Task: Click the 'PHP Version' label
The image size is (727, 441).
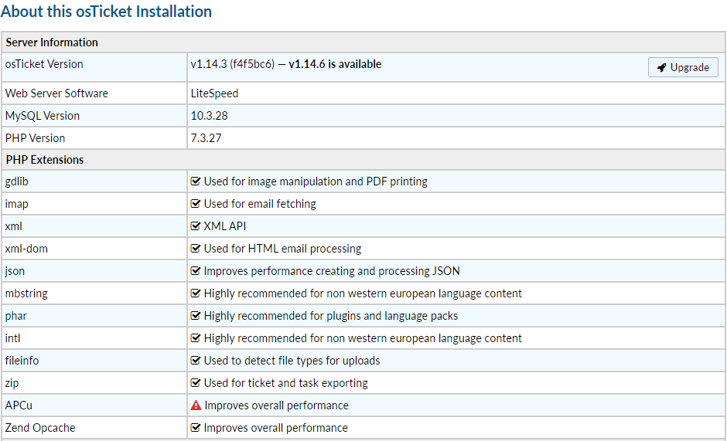Action: click(x=35, y=138)
